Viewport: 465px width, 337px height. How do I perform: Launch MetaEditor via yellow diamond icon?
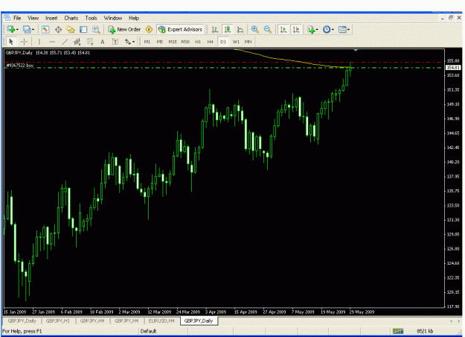click(x=149, y=29)
